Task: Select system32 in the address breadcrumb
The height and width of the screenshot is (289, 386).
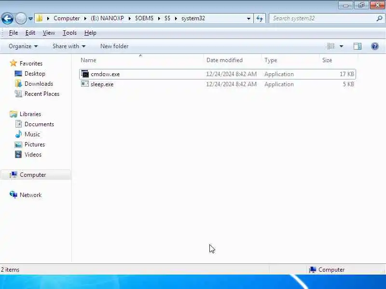Action: pos(193,18)
